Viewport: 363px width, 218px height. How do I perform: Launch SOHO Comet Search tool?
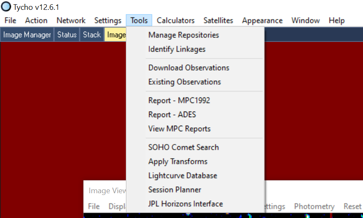[183, 147]
